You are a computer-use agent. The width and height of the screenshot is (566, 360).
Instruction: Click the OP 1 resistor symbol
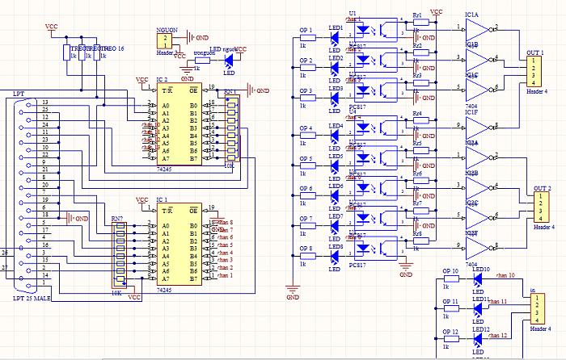coord(307,38)
